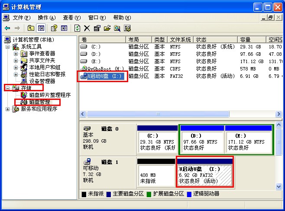Click the magnifier search toolbar icon
The image size is (285, 211).
pyautogui.click(x=117, y=28)
